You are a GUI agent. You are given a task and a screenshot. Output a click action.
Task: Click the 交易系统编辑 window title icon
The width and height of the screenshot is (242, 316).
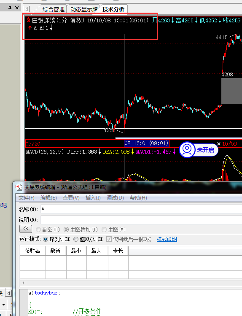tap(19, 187)
